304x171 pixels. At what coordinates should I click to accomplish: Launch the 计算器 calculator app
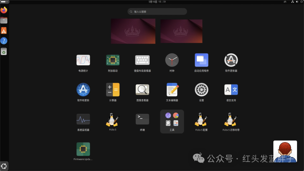pyautogui.click(x=113, y=89)
